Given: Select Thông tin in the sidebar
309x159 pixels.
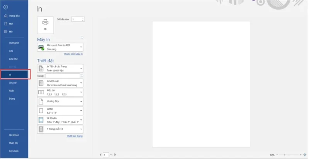Looking at the screenshot, I should (x=14, y=43).
